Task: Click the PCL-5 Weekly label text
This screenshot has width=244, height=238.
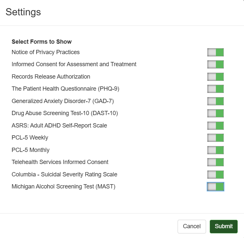Action: [x=30, y=138]
